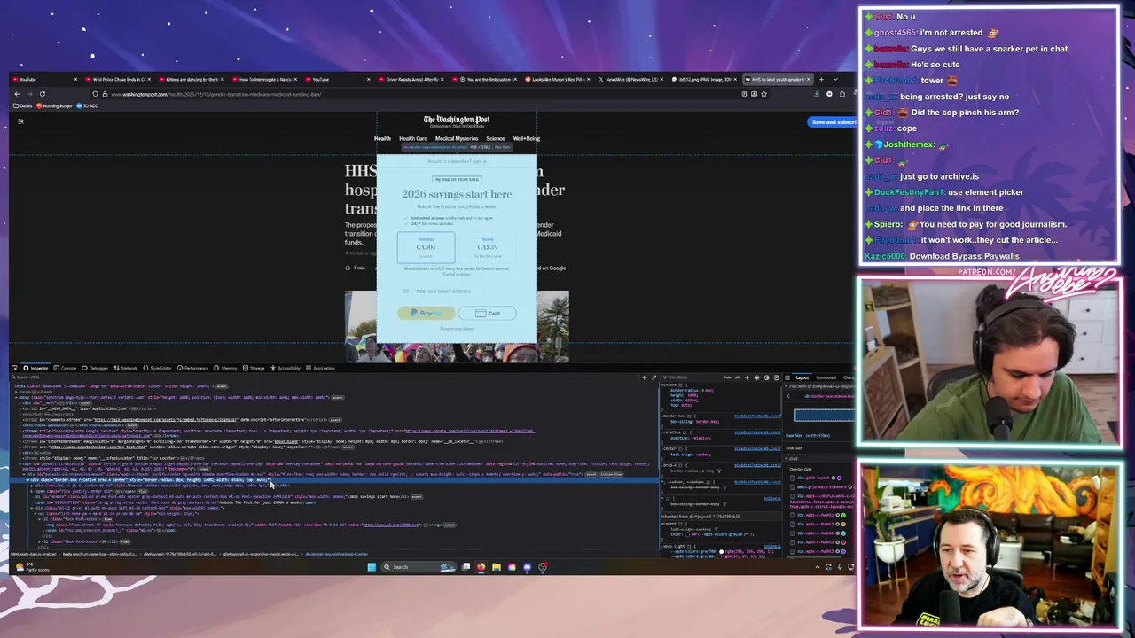Viewport: 1135px width, 638px height.
Task: Open the Health Care nav link
Action: 412,138
